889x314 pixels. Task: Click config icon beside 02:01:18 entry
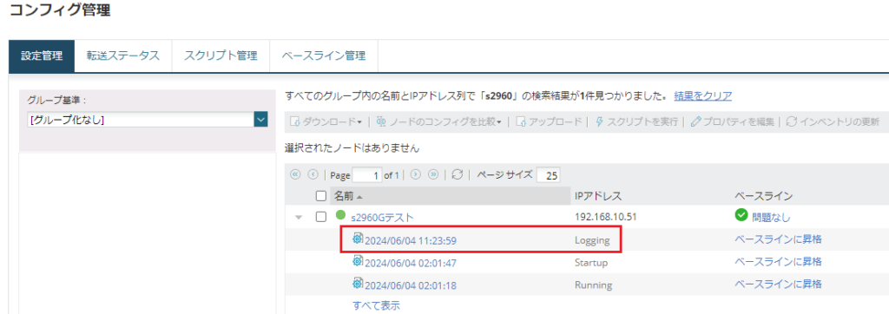click(358, 284)
